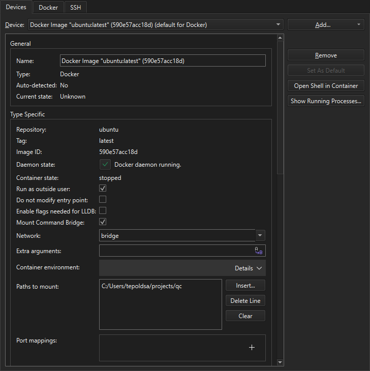Image resolution: width=370 pixels, height=371 pixels.
Task: Click the Clear button
Action: pos(245,316)
